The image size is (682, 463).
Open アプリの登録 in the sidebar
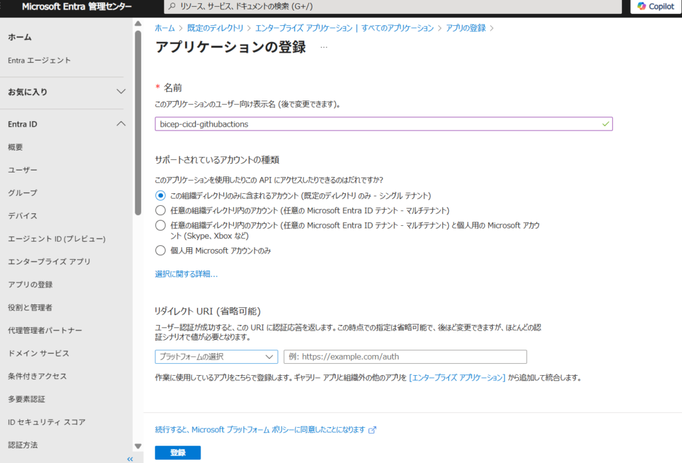click(x=30, y=284)
